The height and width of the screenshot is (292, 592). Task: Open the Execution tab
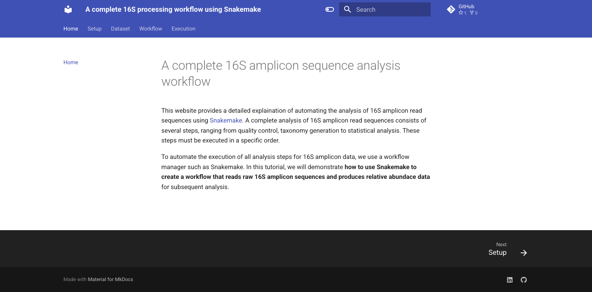click(183, 29)
